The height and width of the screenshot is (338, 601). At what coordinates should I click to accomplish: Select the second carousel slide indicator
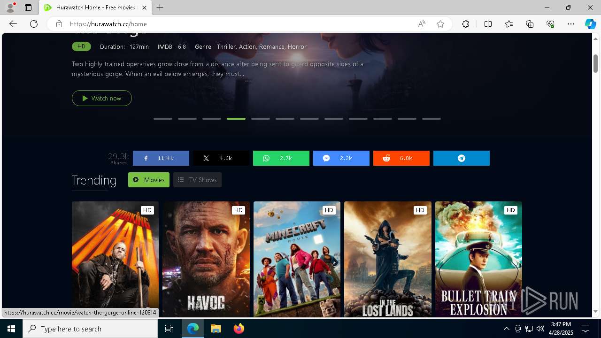187,119
